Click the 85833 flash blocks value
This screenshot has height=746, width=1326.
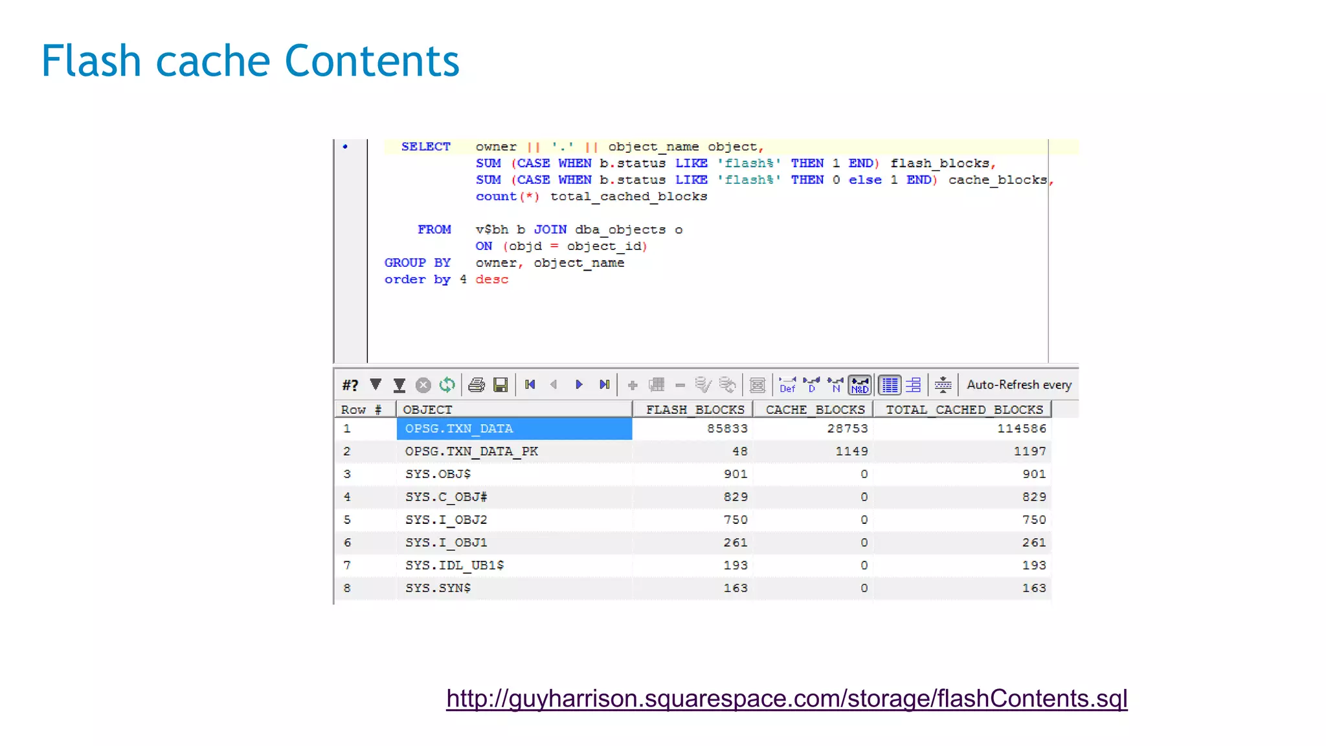point(727,429)
